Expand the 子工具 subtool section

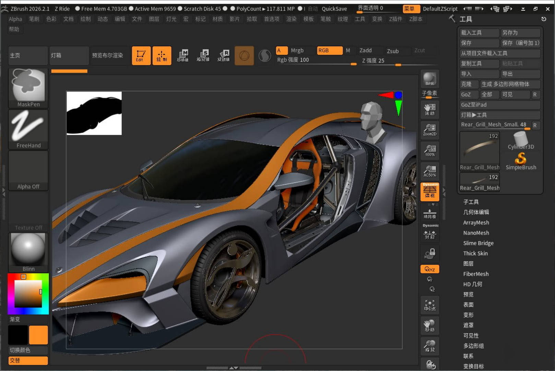[471, 202]
